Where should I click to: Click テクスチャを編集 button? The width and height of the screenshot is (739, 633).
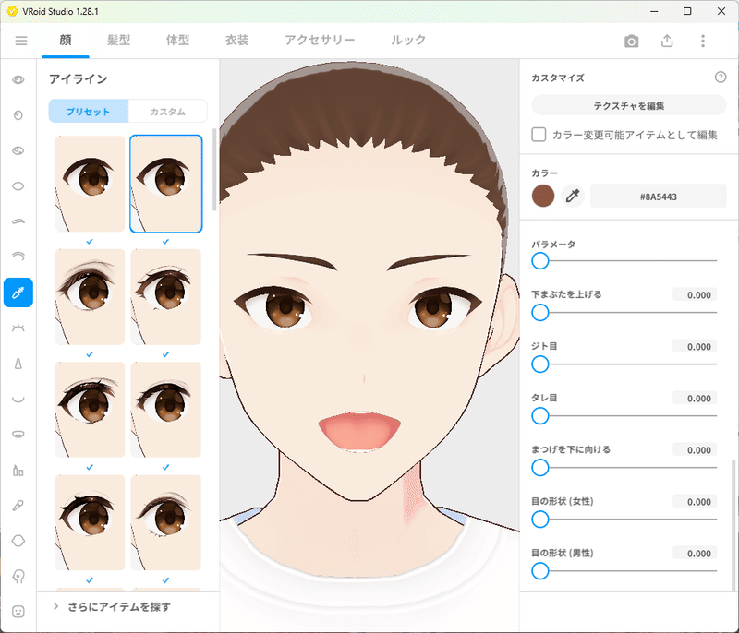pyautogui.click(x=629, y=105)
